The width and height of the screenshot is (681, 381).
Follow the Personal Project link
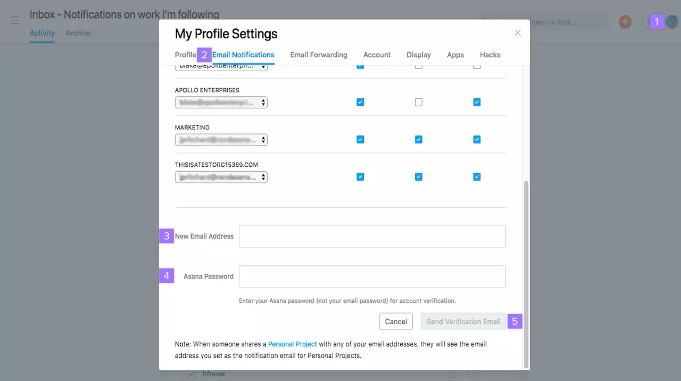point(292,344)
